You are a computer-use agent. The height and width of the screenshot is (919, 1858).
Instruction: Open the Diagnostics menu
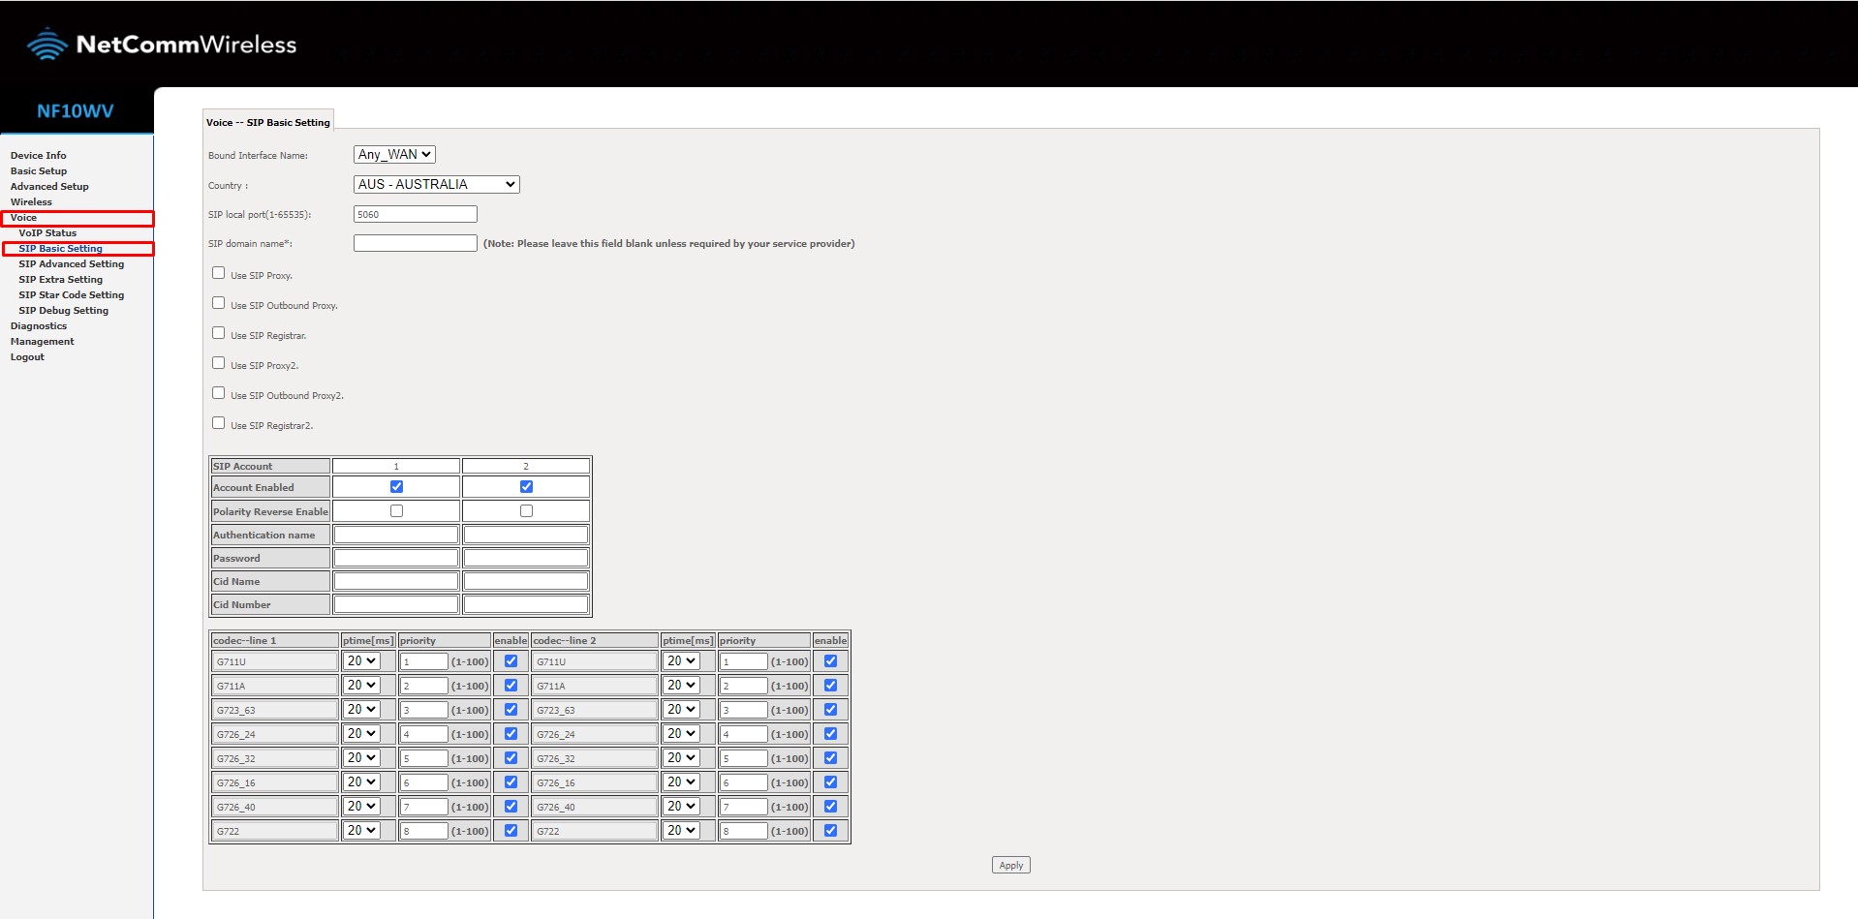(39, 325)
